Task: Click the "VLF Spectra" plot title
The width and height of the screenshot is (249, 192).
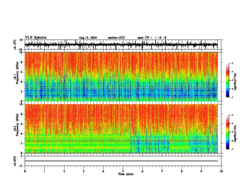Action: click(36, 37)
